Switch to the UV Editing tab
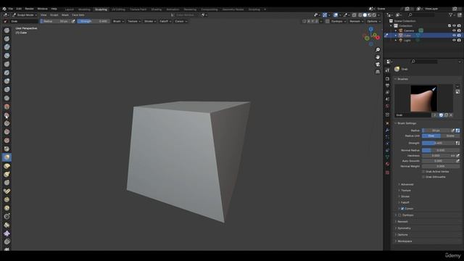Image resolution: width=464 pixels, height=261 pixels. [118, 9]
